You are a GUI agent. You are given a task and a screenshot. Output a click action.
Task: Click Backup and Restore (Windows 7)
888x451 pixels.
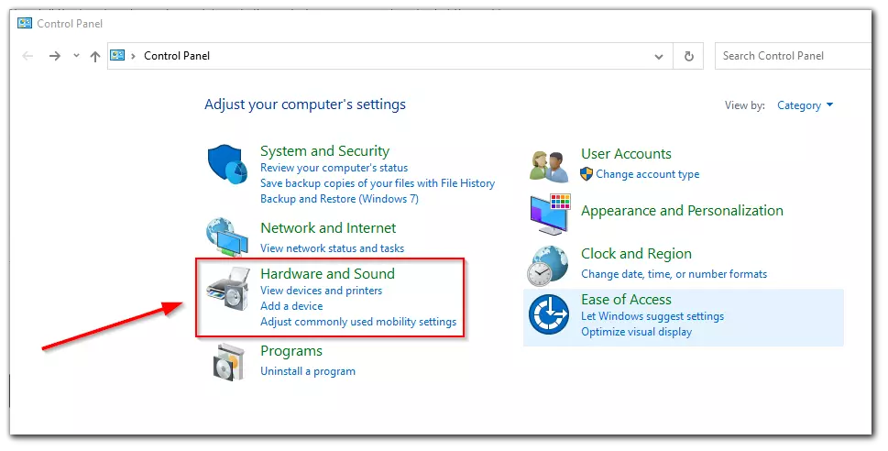pyautogui.click(x=339, y=199)
